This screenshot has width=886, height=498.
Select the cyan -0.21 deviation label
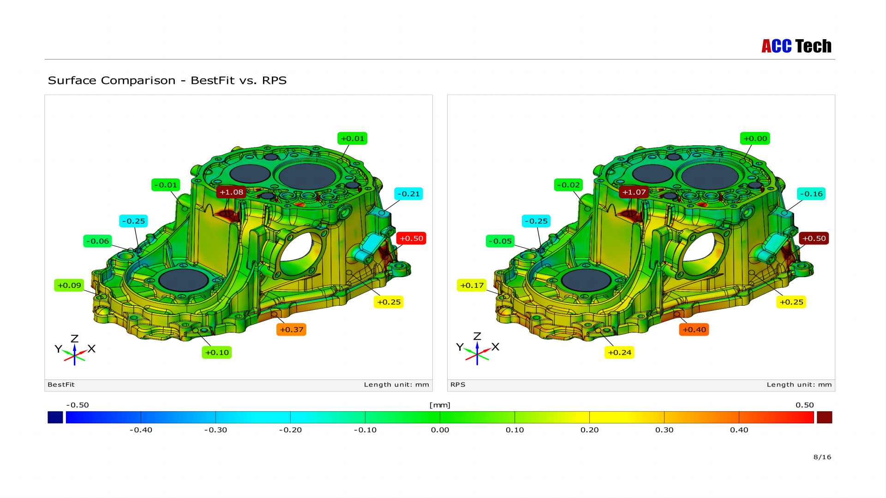pyautogui.click(x=408, y=194)
